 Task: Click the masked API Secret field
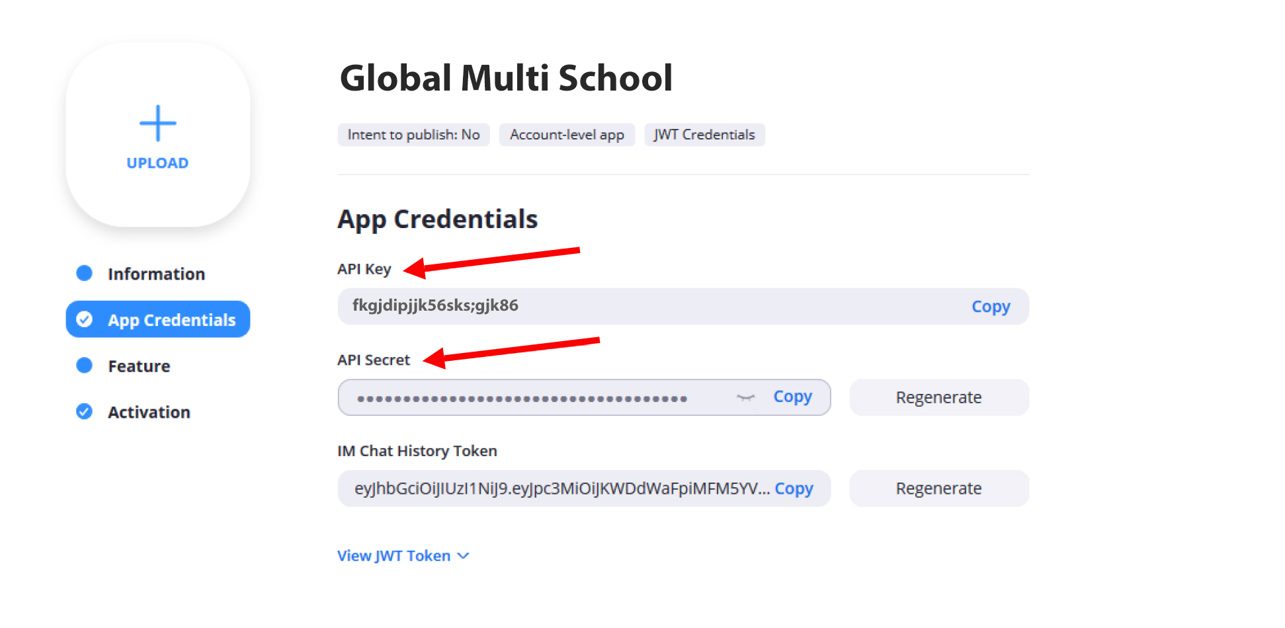[584, 397]
